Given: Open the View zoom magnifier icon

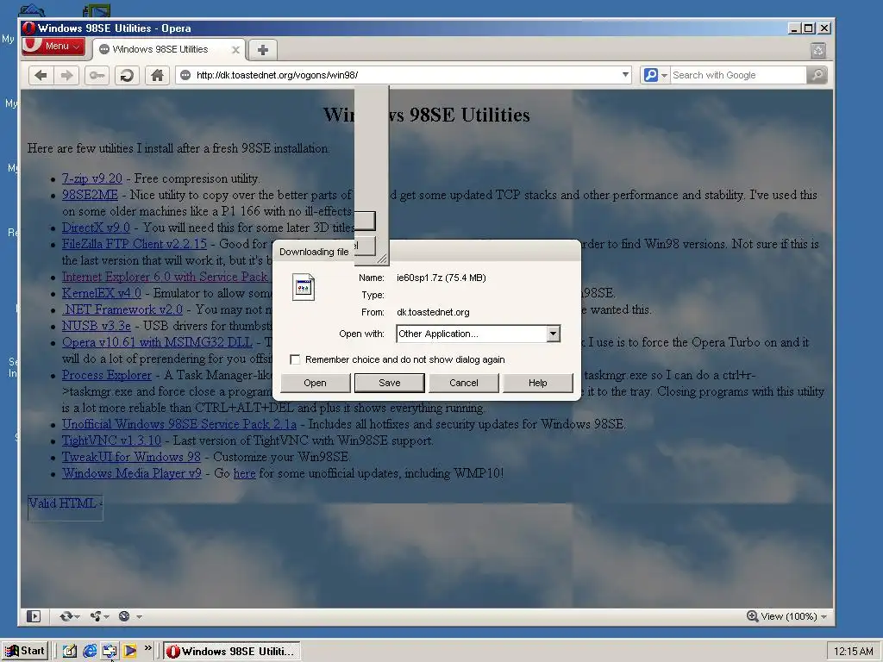Looking at the screenshot, I should click(x=752, y=615).
